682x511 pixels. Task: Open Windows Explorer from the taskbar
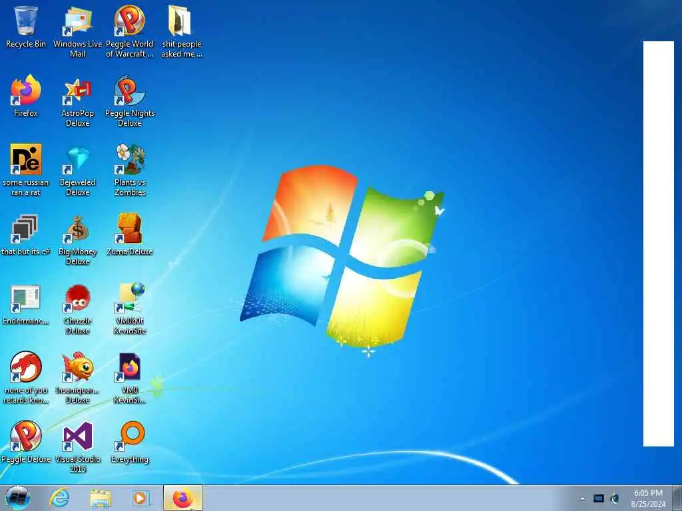(101, 498)
